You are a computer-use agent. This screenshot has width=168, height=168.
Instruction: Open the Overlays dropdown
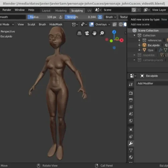(x=103, y=25)
